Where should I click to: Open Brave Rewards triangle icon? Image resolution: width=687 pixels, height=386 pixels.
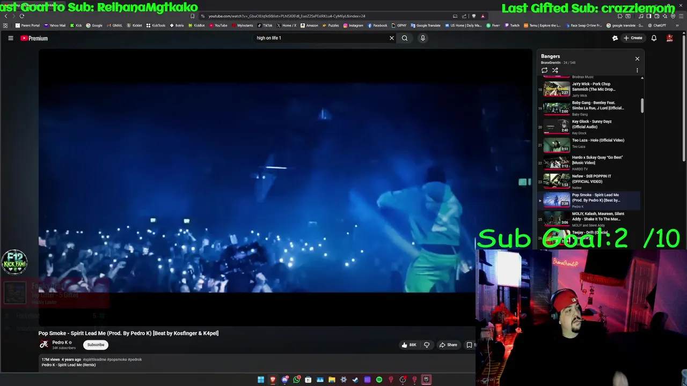(483, 16)
